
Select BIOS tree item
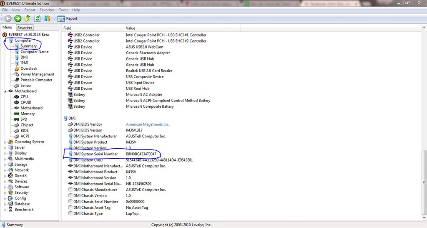tap(25, 130)
